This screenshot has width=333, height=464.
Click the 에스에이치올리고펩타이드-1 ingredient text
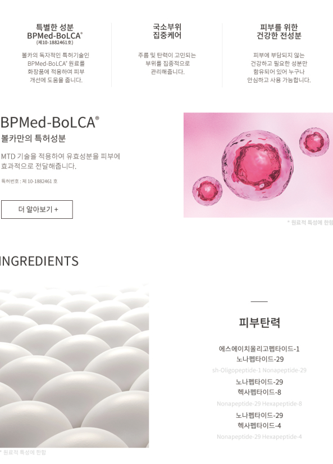point(259,349)
